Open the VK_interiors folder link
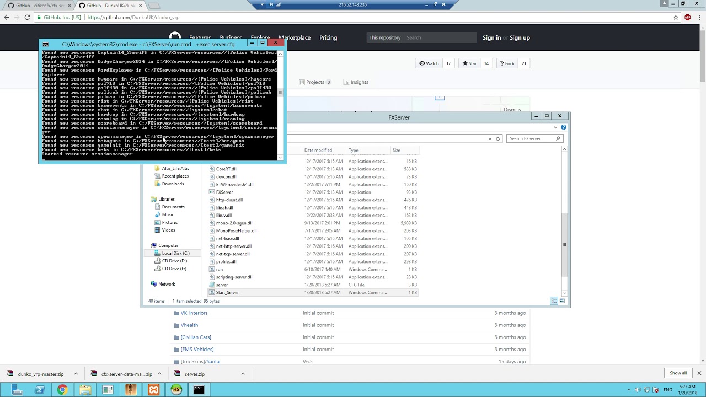The image size is (706, 397). [x=194, y=313]
